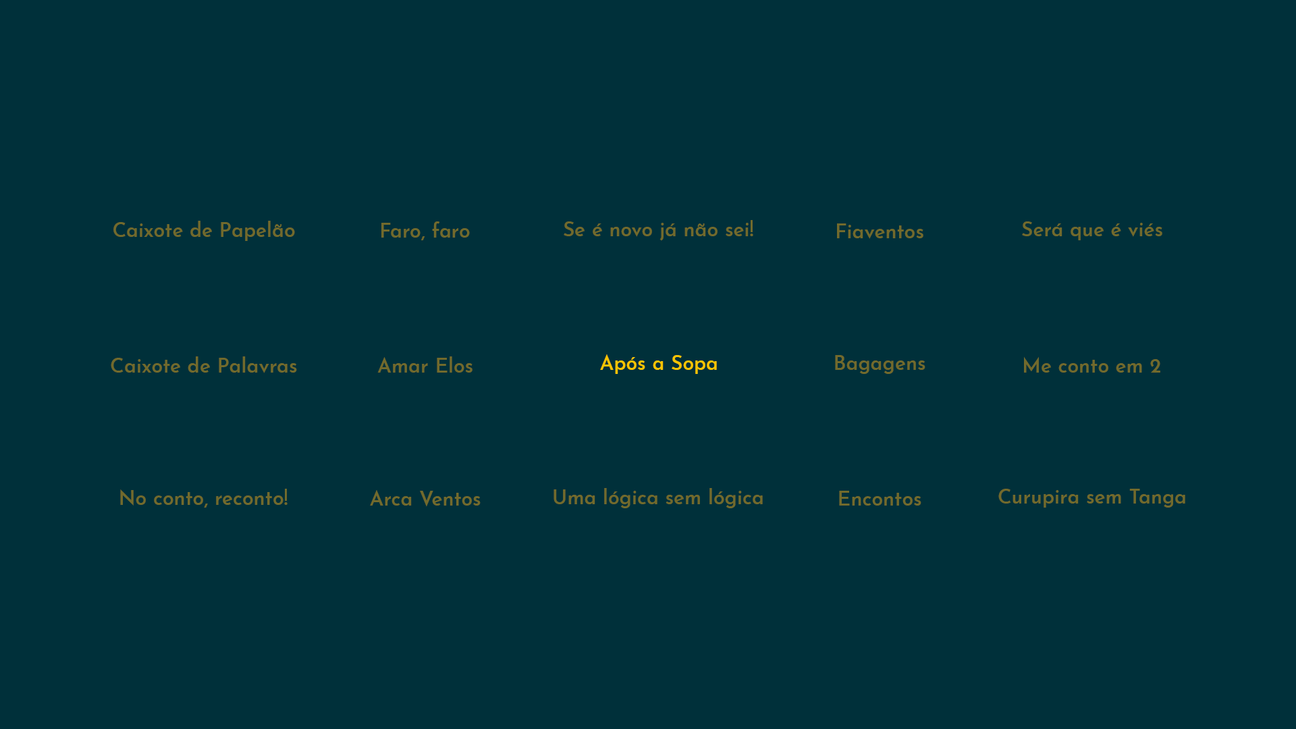Open No conto, reconto!
Viewport: 1296px width, 729px height.
click(204, 499)
